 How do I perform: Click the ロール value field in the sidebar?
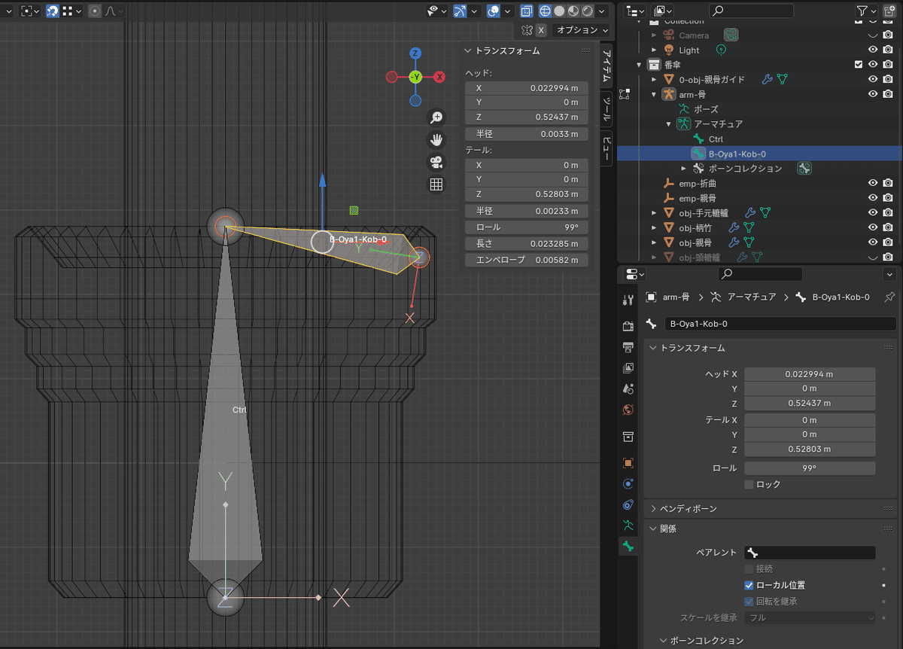coord(526,227)
